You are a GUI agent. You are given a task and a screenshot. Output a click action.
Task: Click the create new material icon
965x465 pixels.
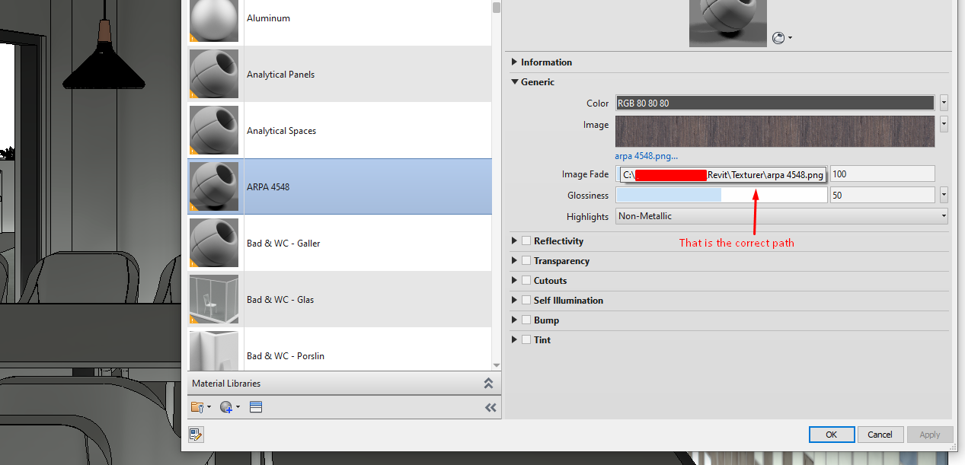[x=229, y=407]
